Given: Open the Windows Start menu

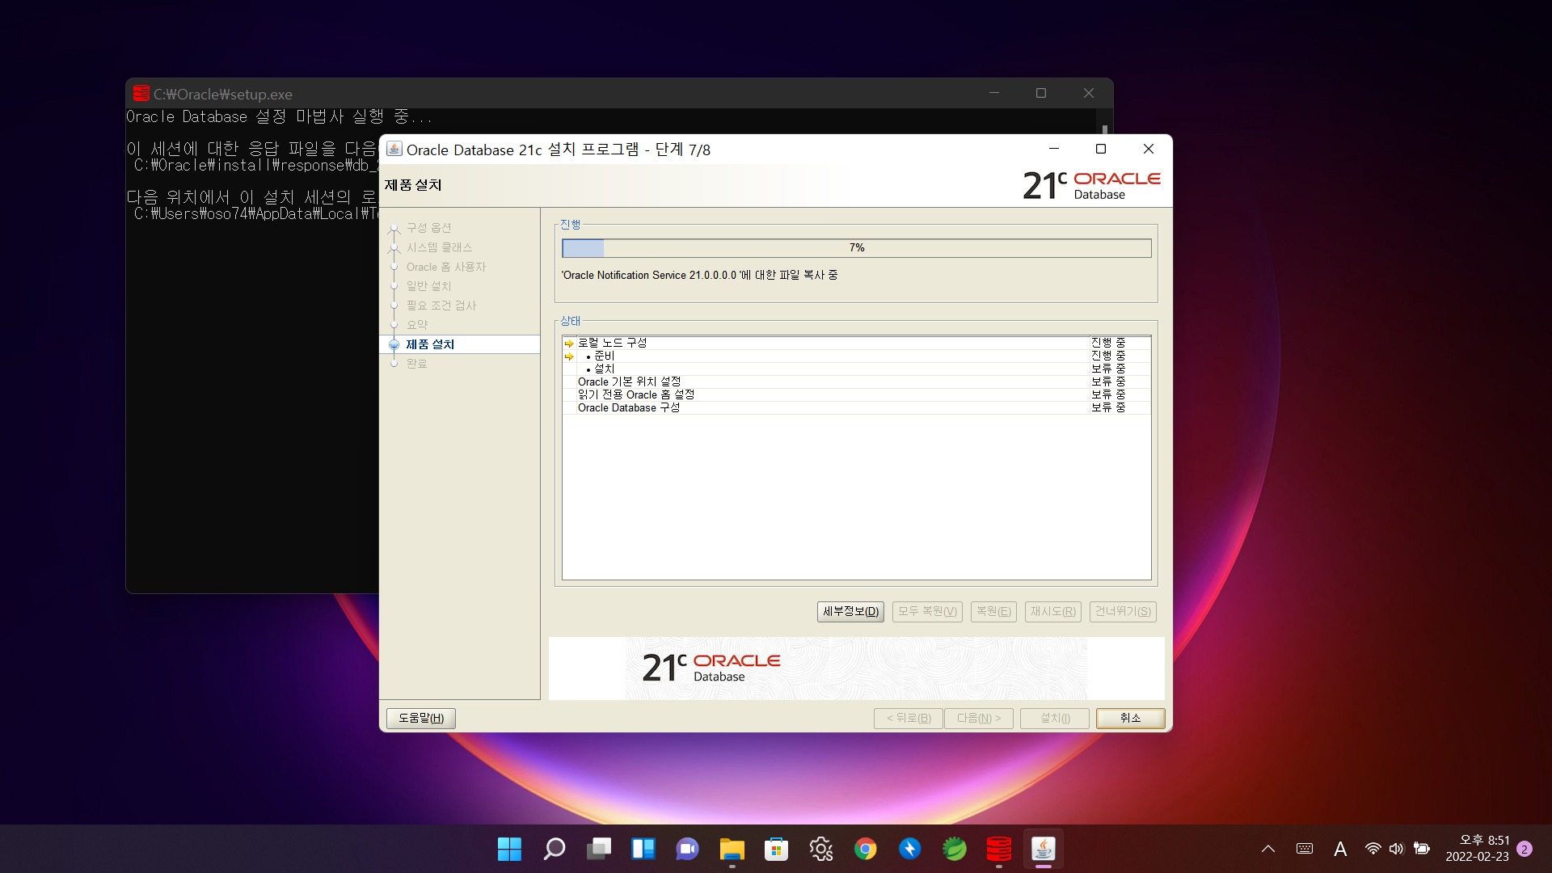Looking at the screenshot, I should pyautogui.click(x=509, y=849).
